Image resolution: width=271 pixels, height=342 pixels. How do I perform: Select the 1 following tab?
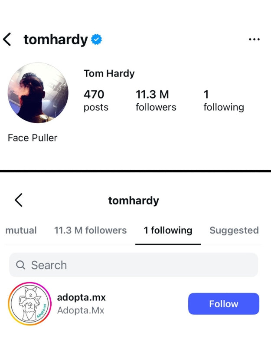click(168, 230)
